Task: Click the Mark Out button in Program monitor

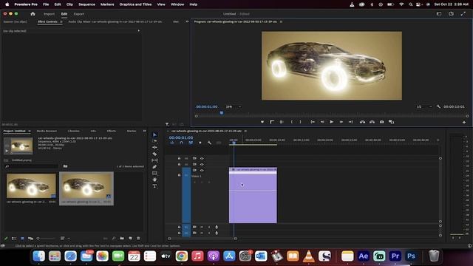Action: point(300,122)
